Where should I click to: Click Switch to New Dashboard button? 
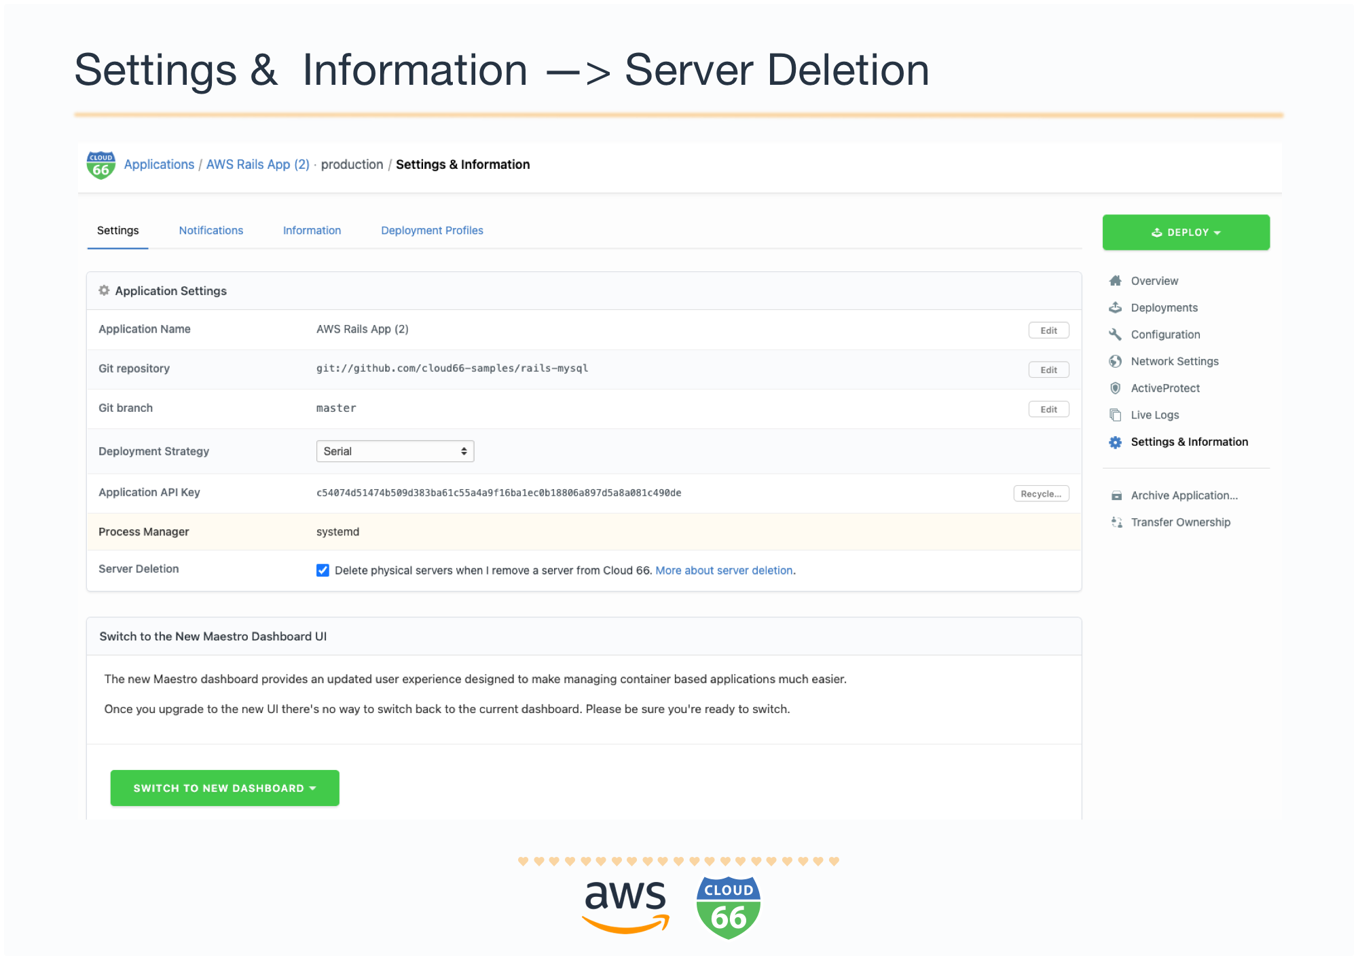[x=223, y=788]
